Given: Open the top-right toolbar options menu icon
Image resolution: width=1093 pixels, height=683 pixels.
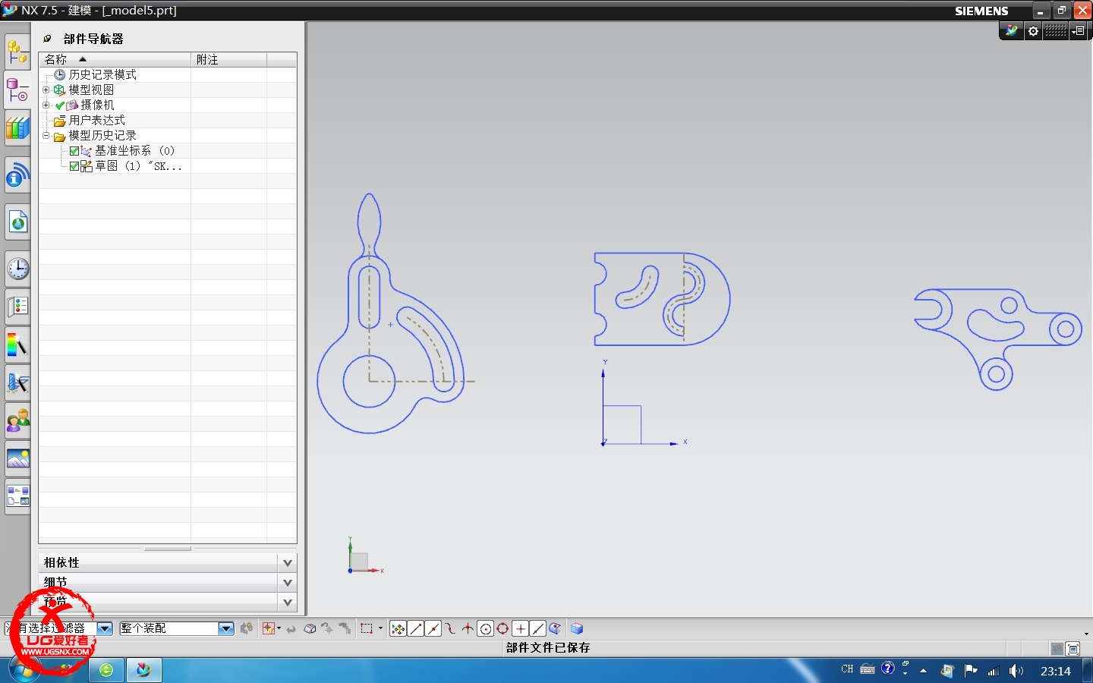Looking at the screenshot, I should [x=1079, y=31].
